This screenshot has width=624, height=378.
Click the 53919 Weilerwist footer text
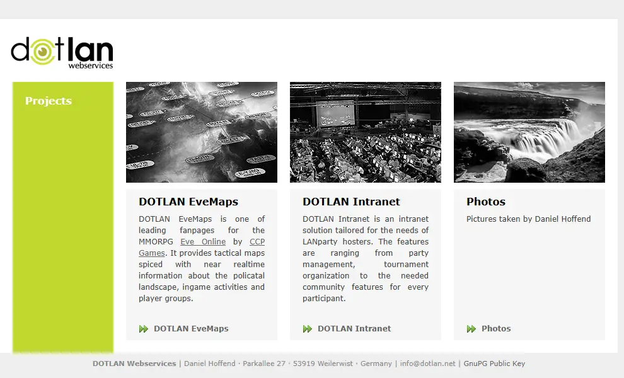323,364
